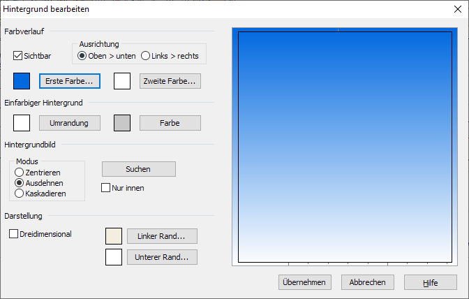Open the Erste Farbe color picker
The width and height of the screenshot is (469, 299).
pos(70,81)
